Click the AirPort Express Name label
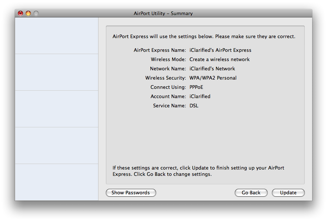Screen dimensions: 327x221 pyautogui.click(x=160, y=50)
